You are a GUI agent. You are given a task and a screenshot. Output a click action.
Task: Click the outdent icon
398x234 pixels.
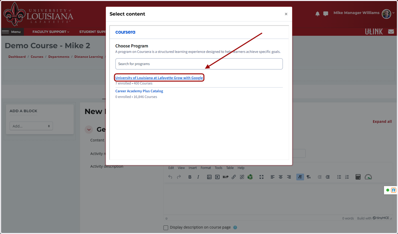320,177
